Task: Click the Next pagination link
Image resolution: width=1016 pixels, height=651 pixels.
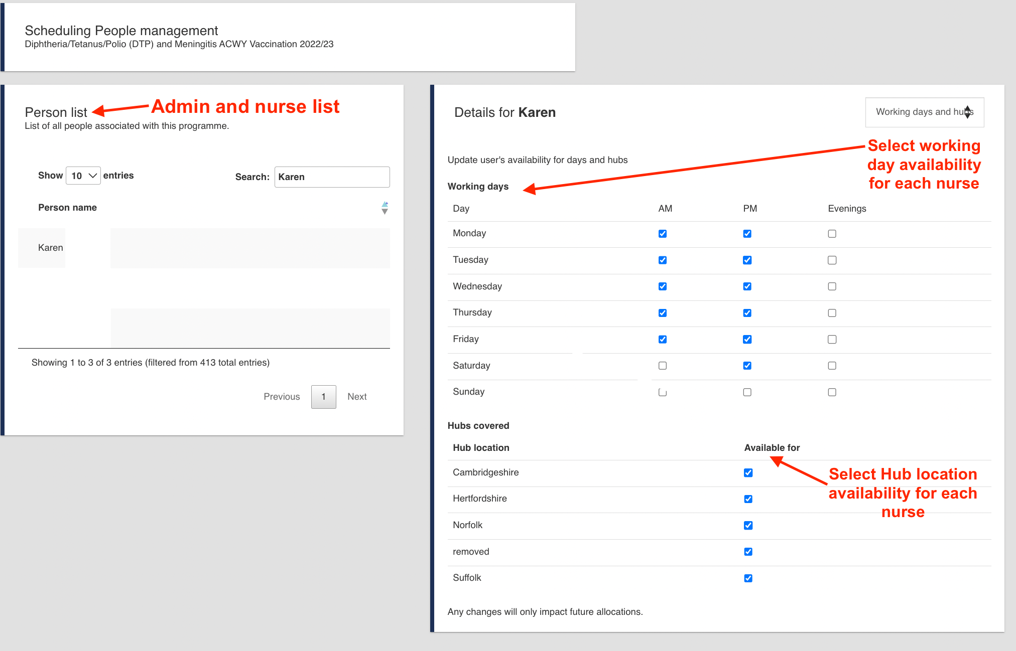Action: [x=357, y=397]
